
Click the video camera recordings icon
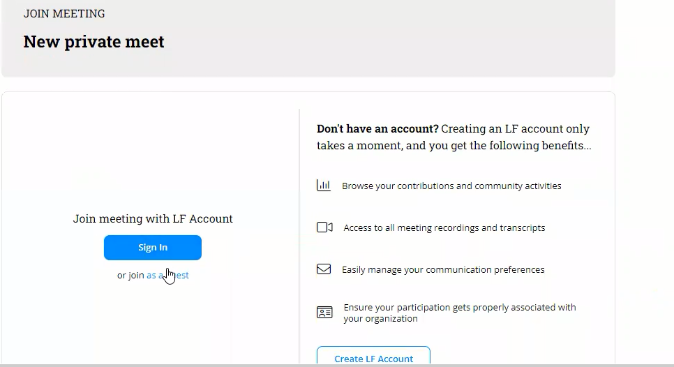coord(324,227)
